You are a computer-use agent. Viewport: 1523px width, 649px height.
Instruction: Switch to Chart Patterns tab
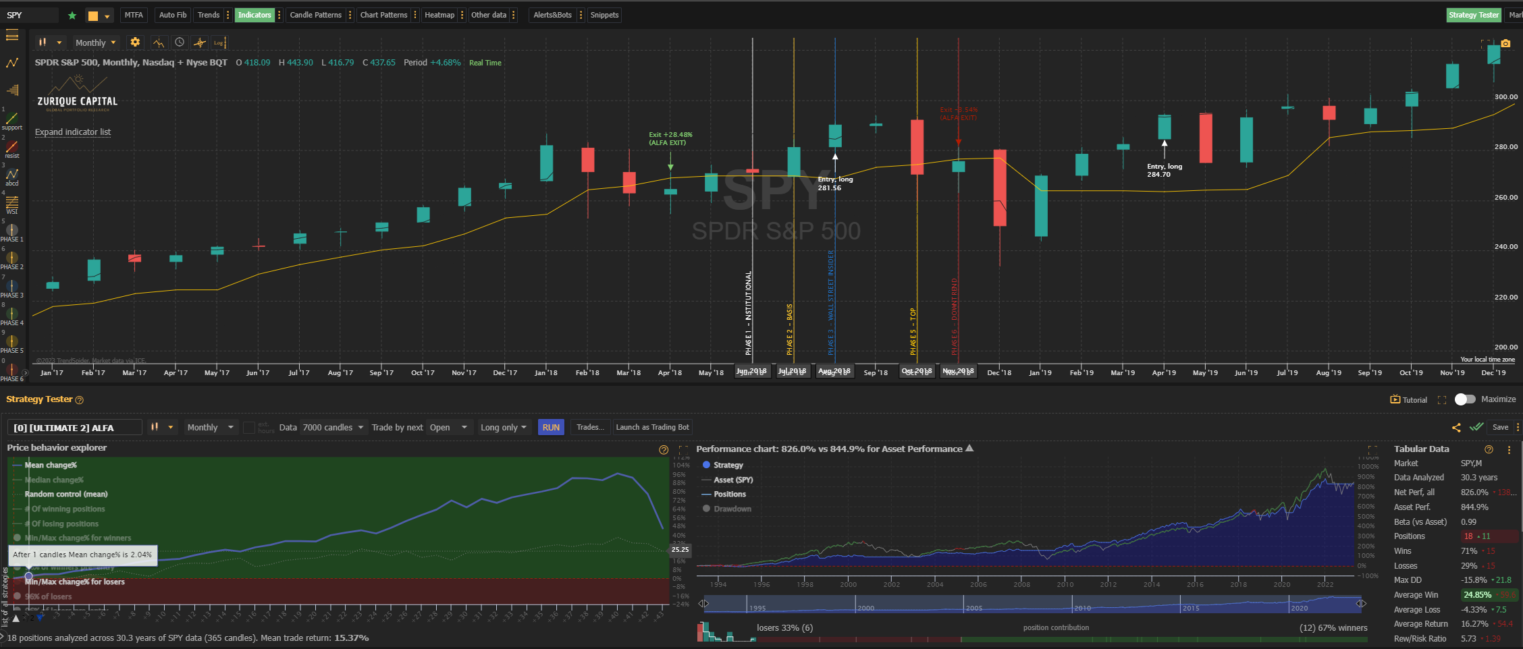383,15
